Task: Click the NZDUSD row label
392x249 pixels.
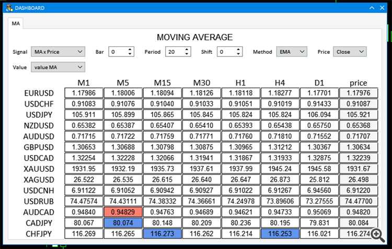Action: point(39,126)
